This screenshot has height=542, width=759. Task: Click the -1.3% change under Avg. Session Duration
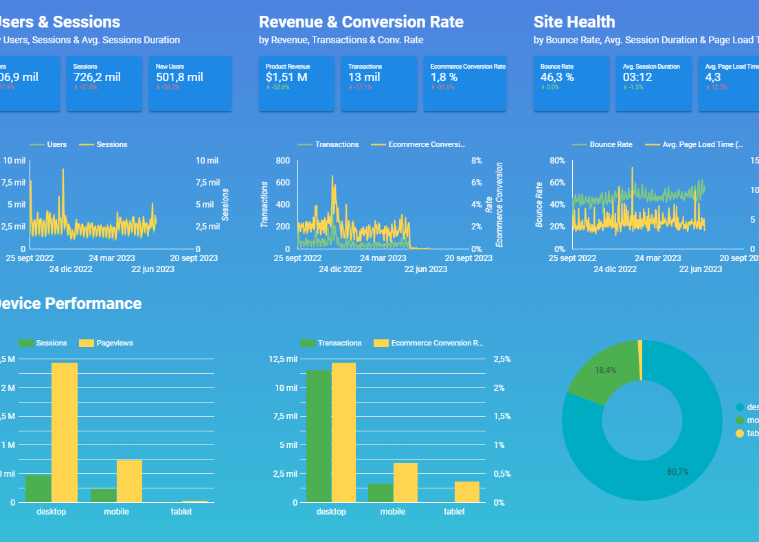click(633, 87)
